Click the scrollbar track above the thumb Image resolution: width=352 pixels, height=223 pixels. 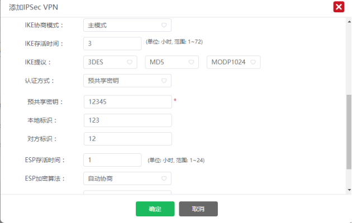349,56
